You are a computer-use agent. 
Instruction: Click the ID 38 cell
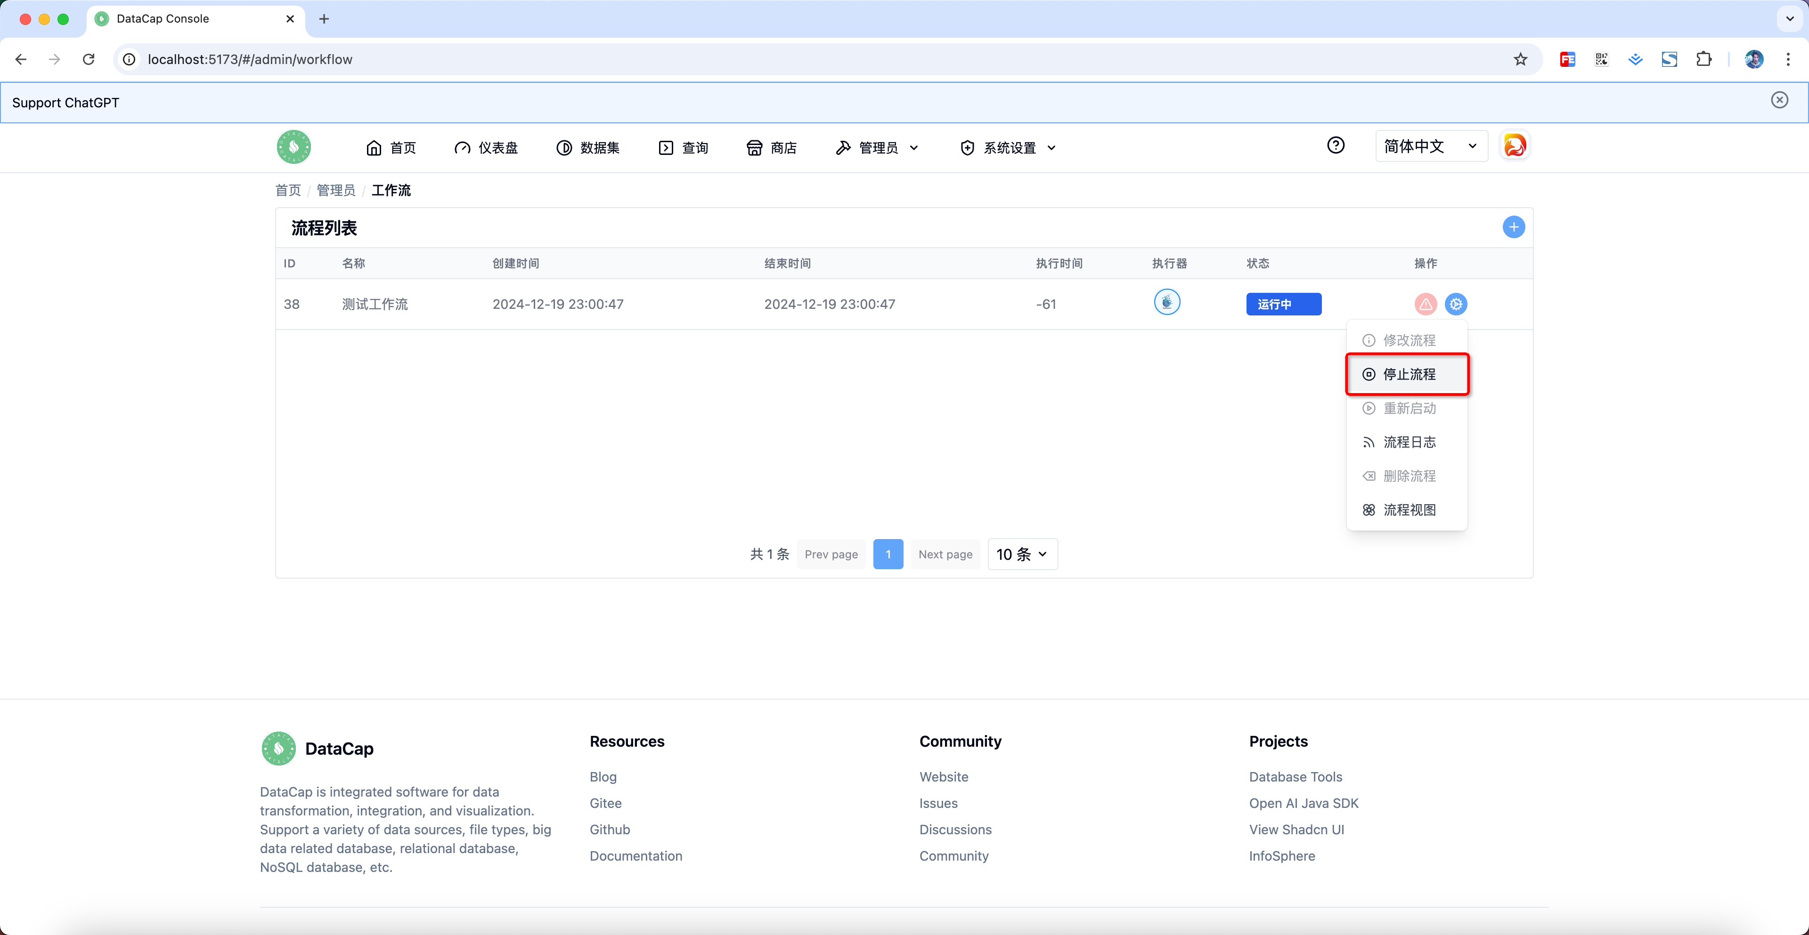(292, 304)
